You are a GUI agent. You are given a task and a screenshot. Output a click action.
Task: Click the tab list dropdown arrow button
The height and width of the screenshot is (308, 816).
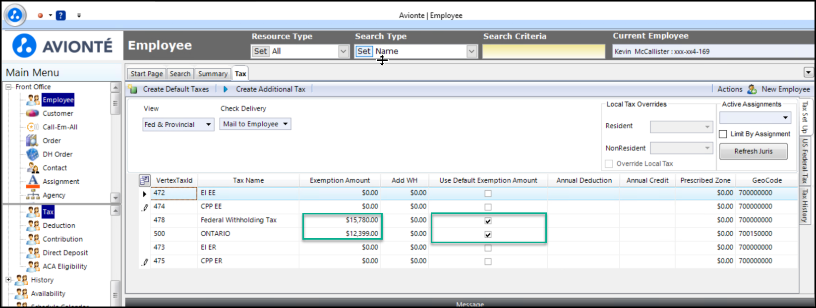pyautogui.click(x=809, y=72)
